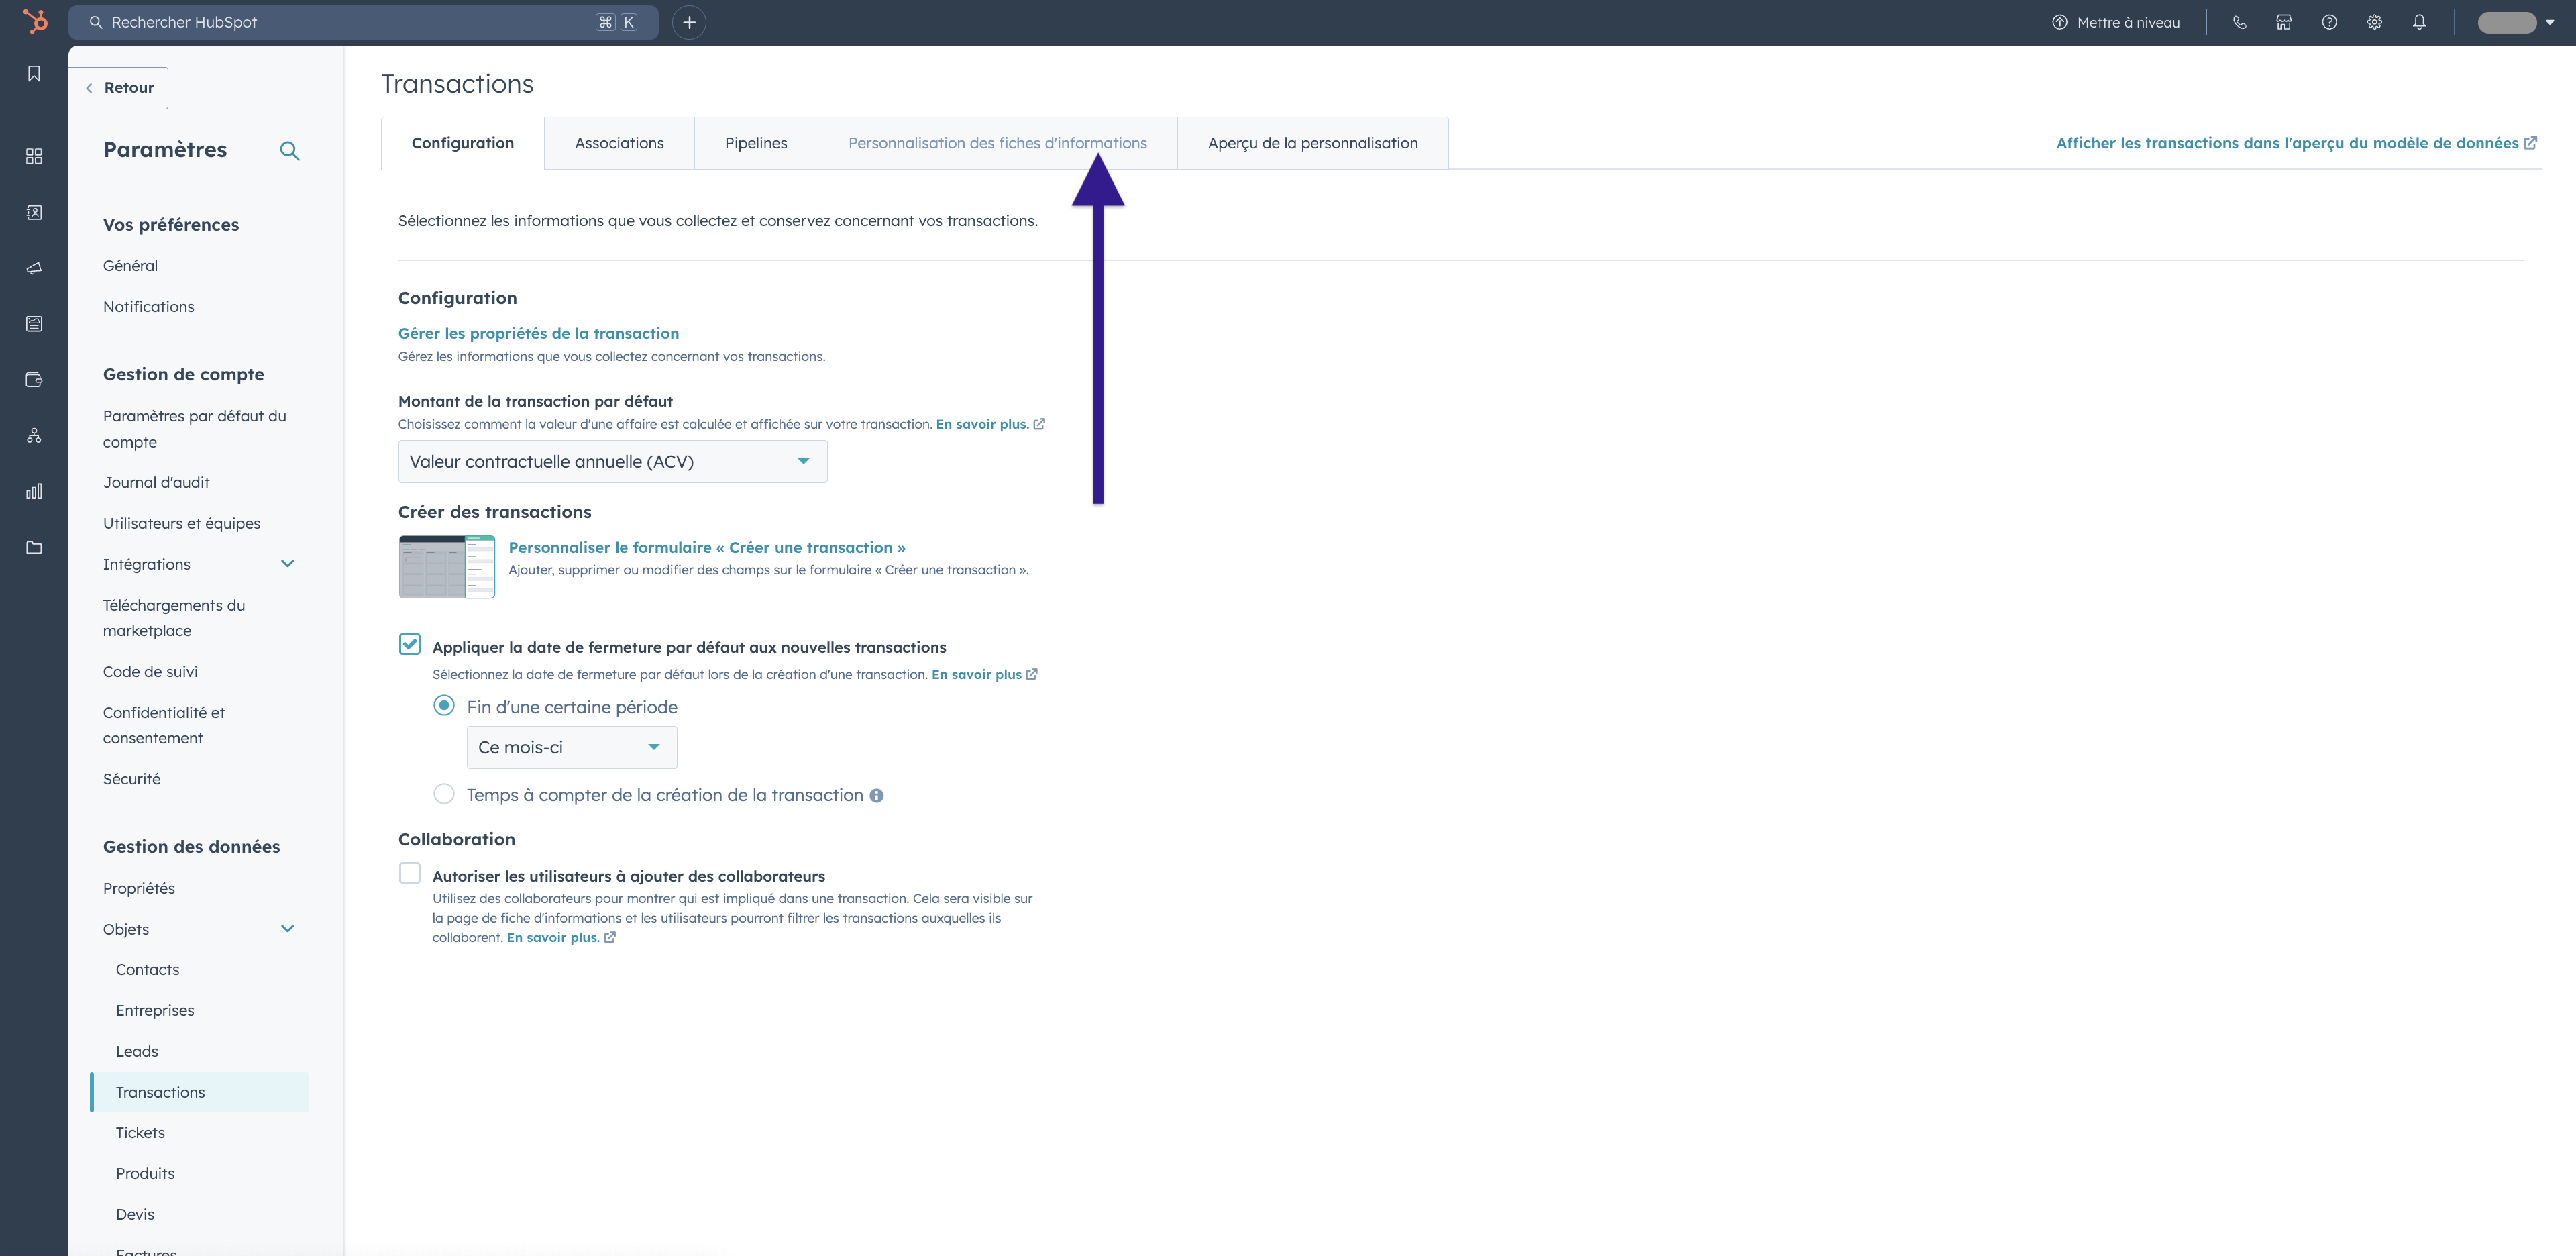
Task: Click the HubSpot sprocket logo
Action: tap(34, 21)
